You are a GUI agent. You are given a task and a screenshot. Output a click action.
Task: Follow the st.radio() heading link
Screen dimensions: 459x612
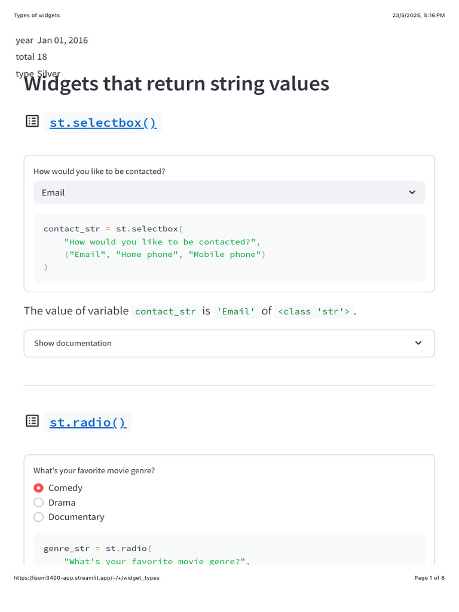[x=88, y=423]
